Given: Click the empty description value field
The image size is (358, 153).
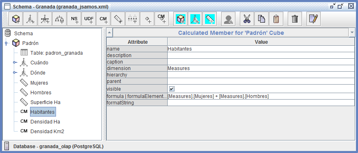Looking at the screenshot, I should [x=261, y=55].
